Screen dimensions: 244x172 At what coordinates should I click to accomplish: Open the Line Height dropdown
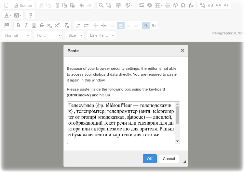pyautogui.click(x=101, y=35)
